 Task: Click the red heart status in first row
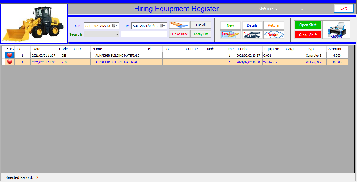click(10, 55)
